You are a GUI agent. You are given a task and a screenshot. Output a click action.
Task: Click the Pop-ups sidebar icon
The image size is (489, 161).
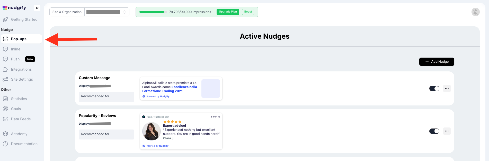pyautogui.click(x=5, y=39)
